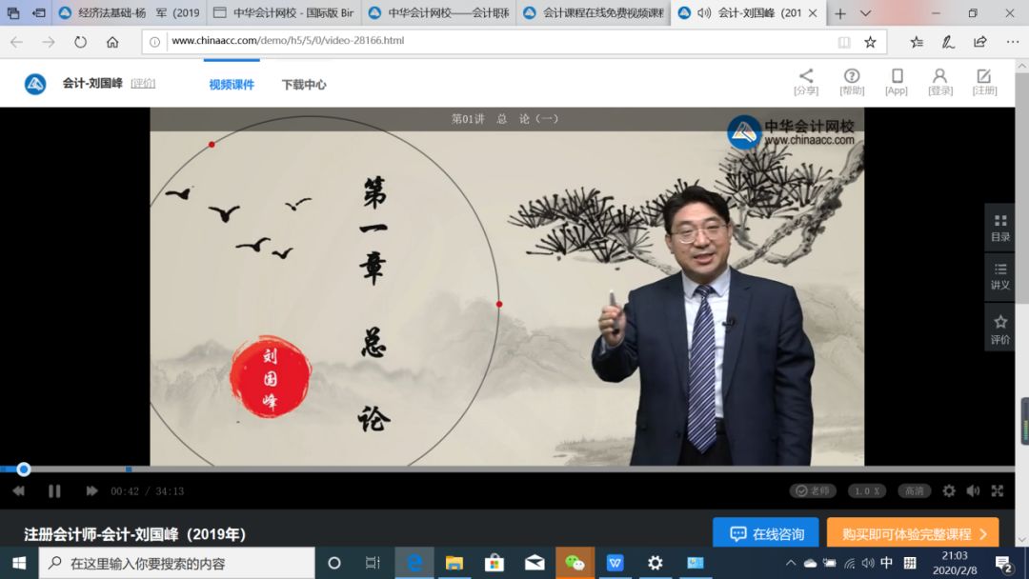
Task: Open the Windows Start menu
Action: point(18,563)
